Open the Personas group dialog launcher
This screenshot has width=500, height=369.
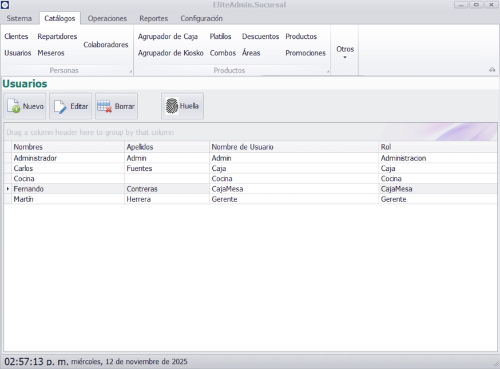(x=130, y=72)
